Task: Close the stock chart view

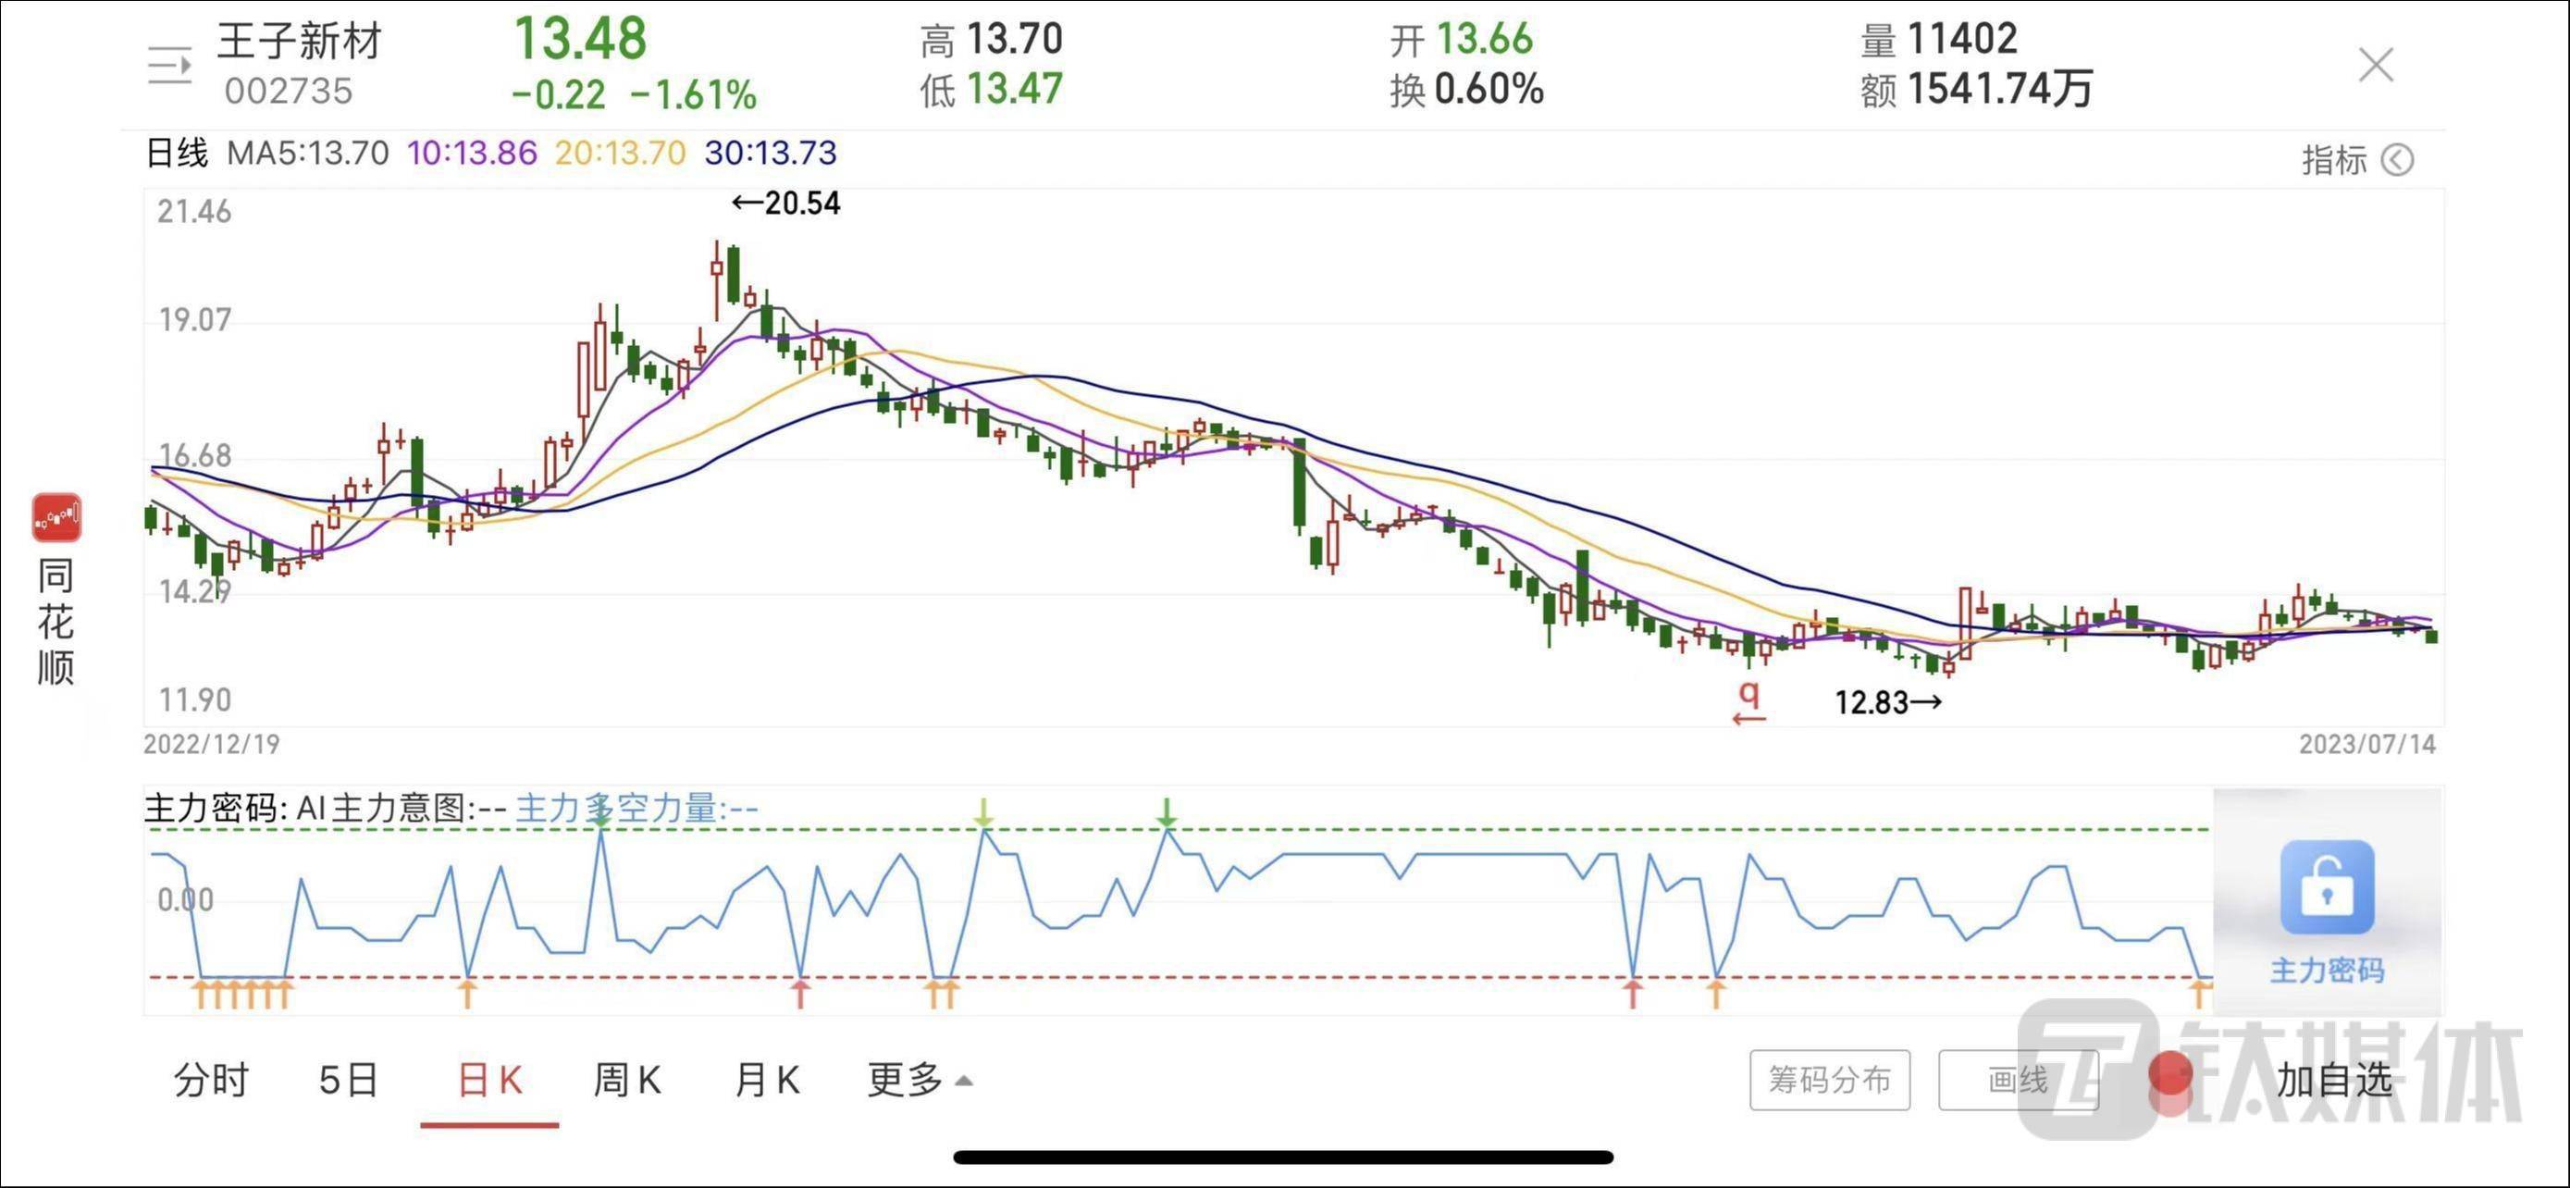Action: (x=2376, y=66)
